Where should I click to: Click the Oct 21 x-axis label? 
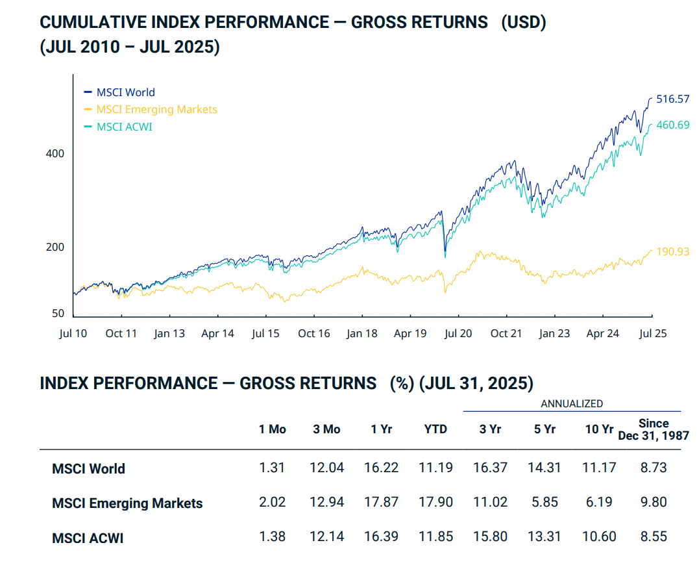506,334
